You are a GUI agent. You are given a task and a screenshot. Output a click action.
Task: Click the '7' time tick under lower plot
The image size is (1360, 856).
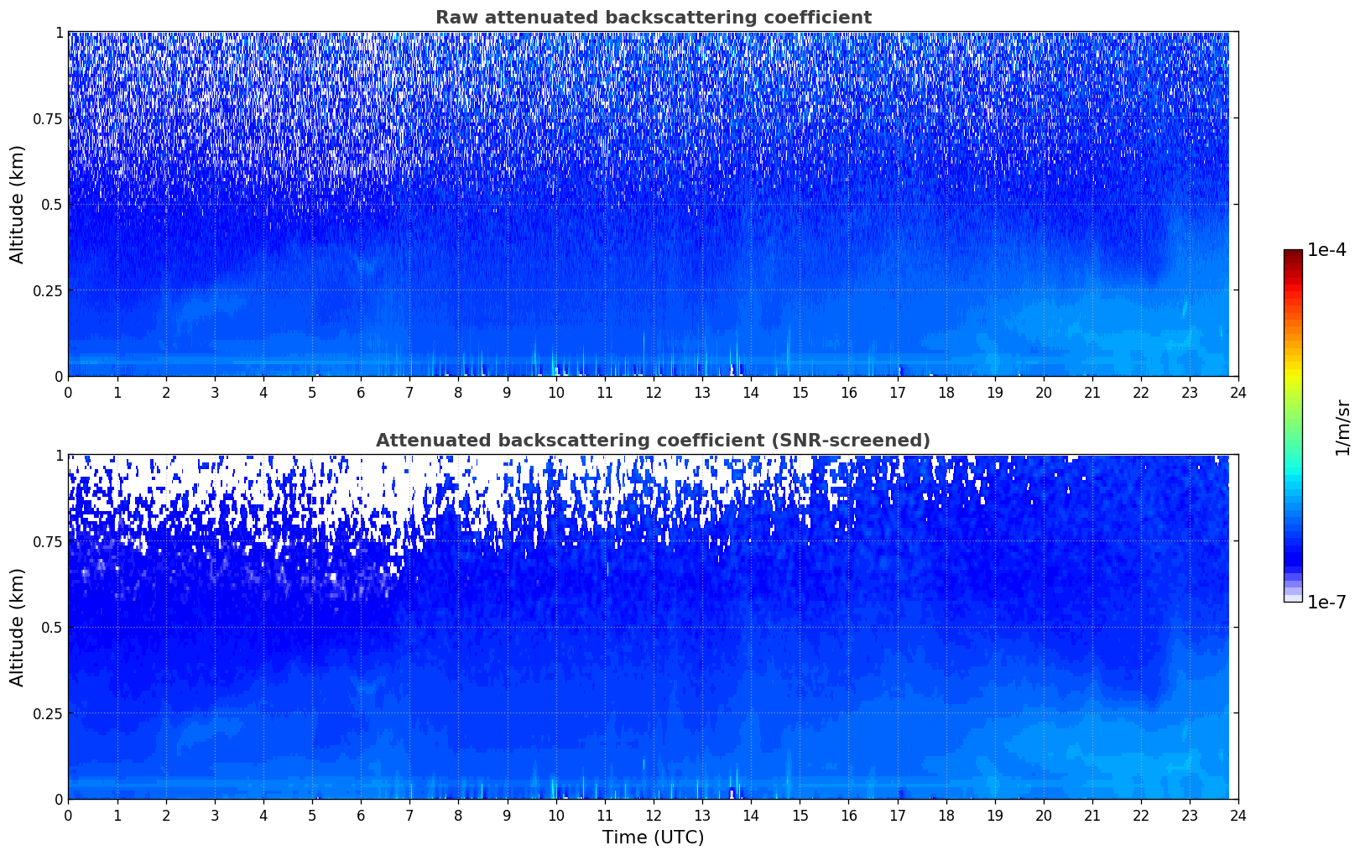pos(409,815)
